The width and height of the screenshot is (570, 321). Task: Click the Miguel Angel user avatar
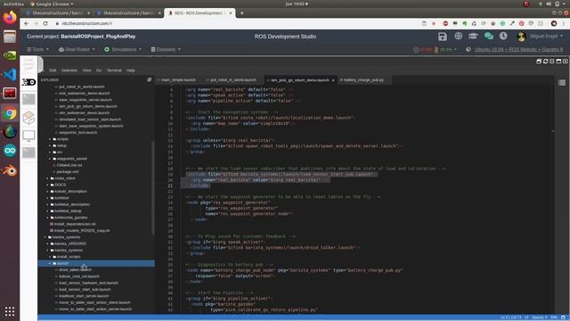point(521,37)
